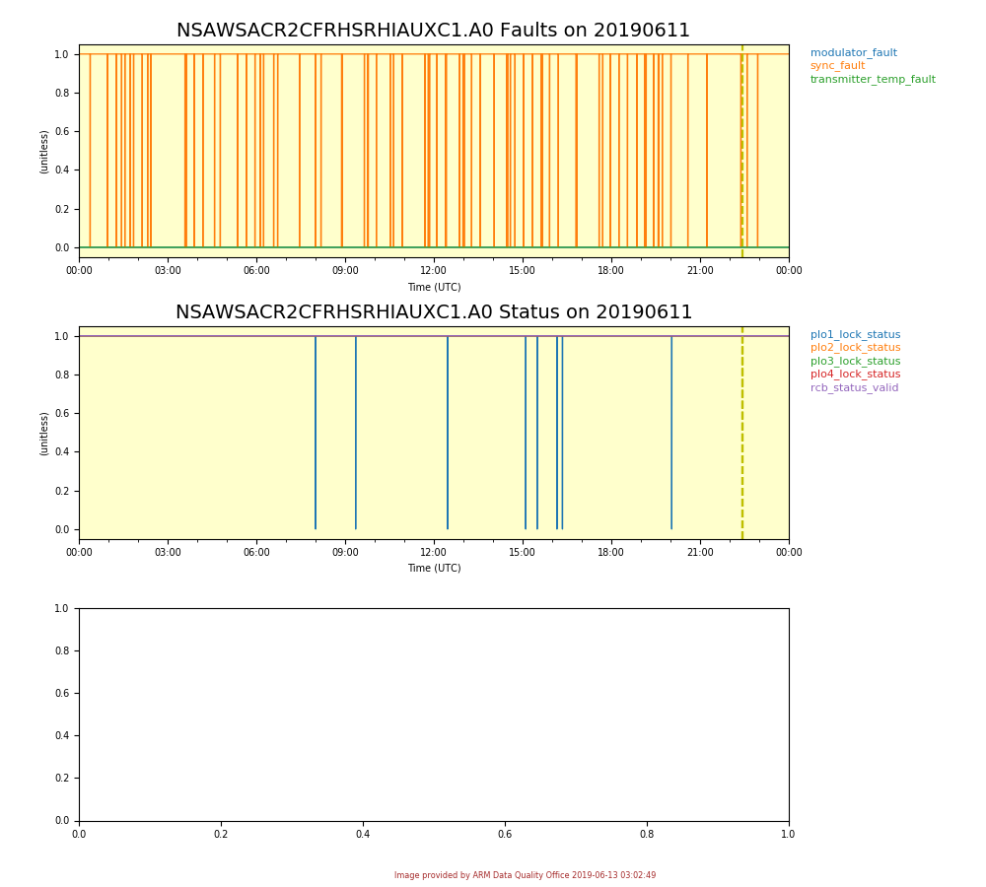Image resolution: width=986 pixels, height=887 pixels.
Task: Click the 0.6 y-axis tick of the Faults plot
Action: (x=62, y=131)
